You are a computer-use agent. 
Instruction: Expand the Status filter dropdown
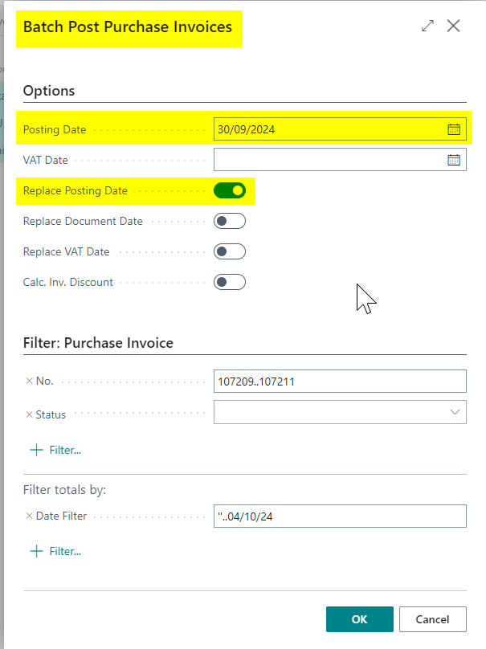pyautogui.click(x=455, y=413)
